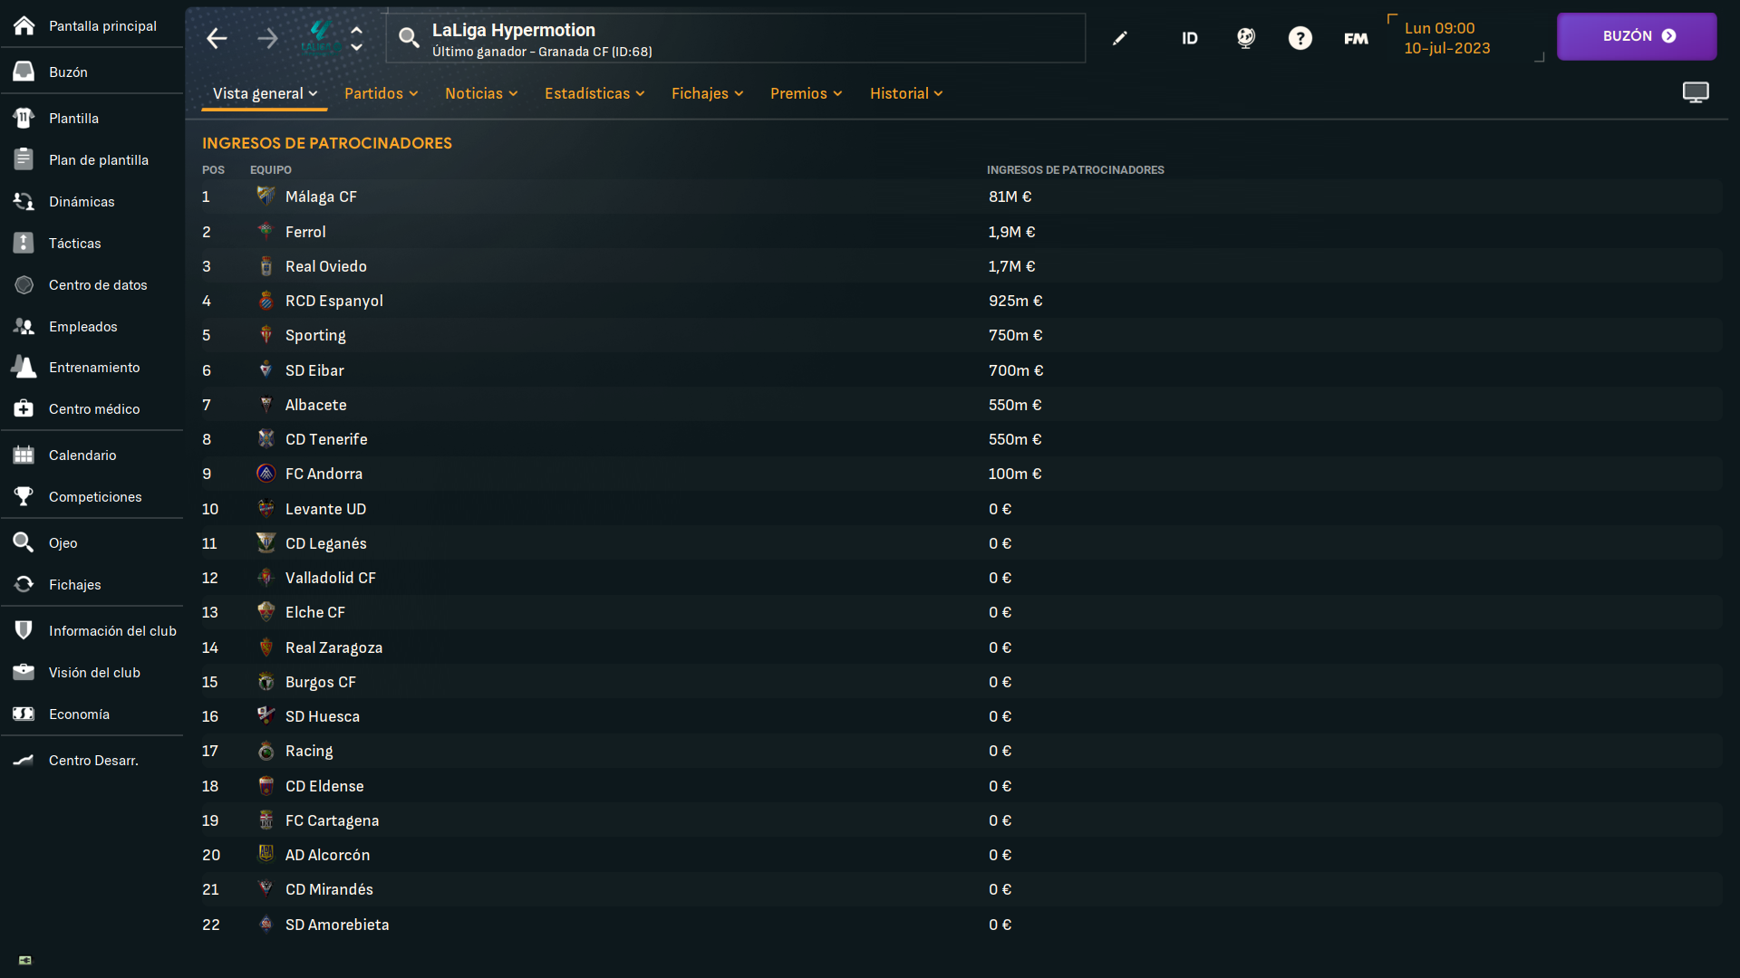Open the SD Huesca team link
Image resolution: width=1740 pixels, height=978 pixels.
323,716
